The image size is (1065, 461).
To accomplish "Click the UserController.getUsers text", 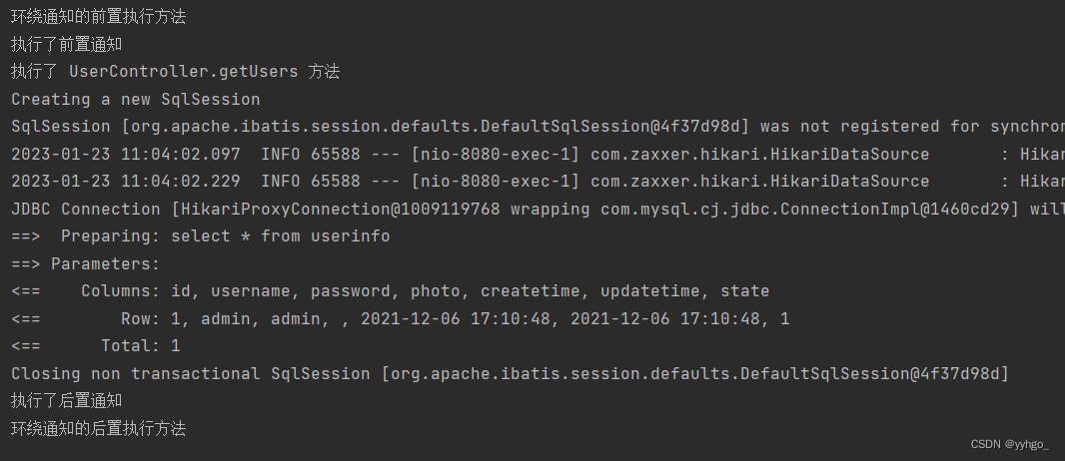I will pyautogui.click(x=184, y=72).
